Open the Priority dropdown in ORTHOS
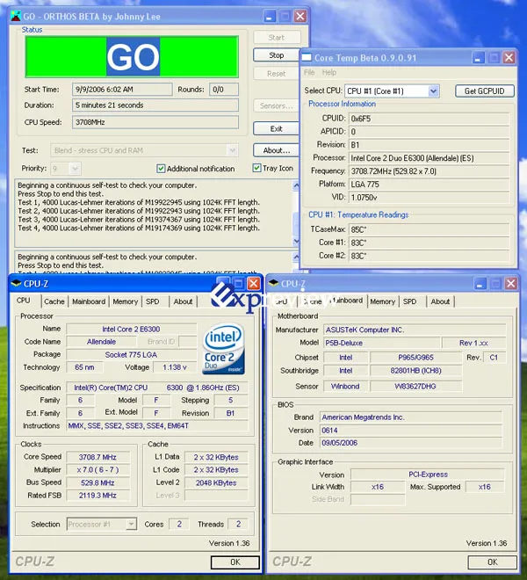The width and height of the screenshot is (527, 580). (75, 169)
